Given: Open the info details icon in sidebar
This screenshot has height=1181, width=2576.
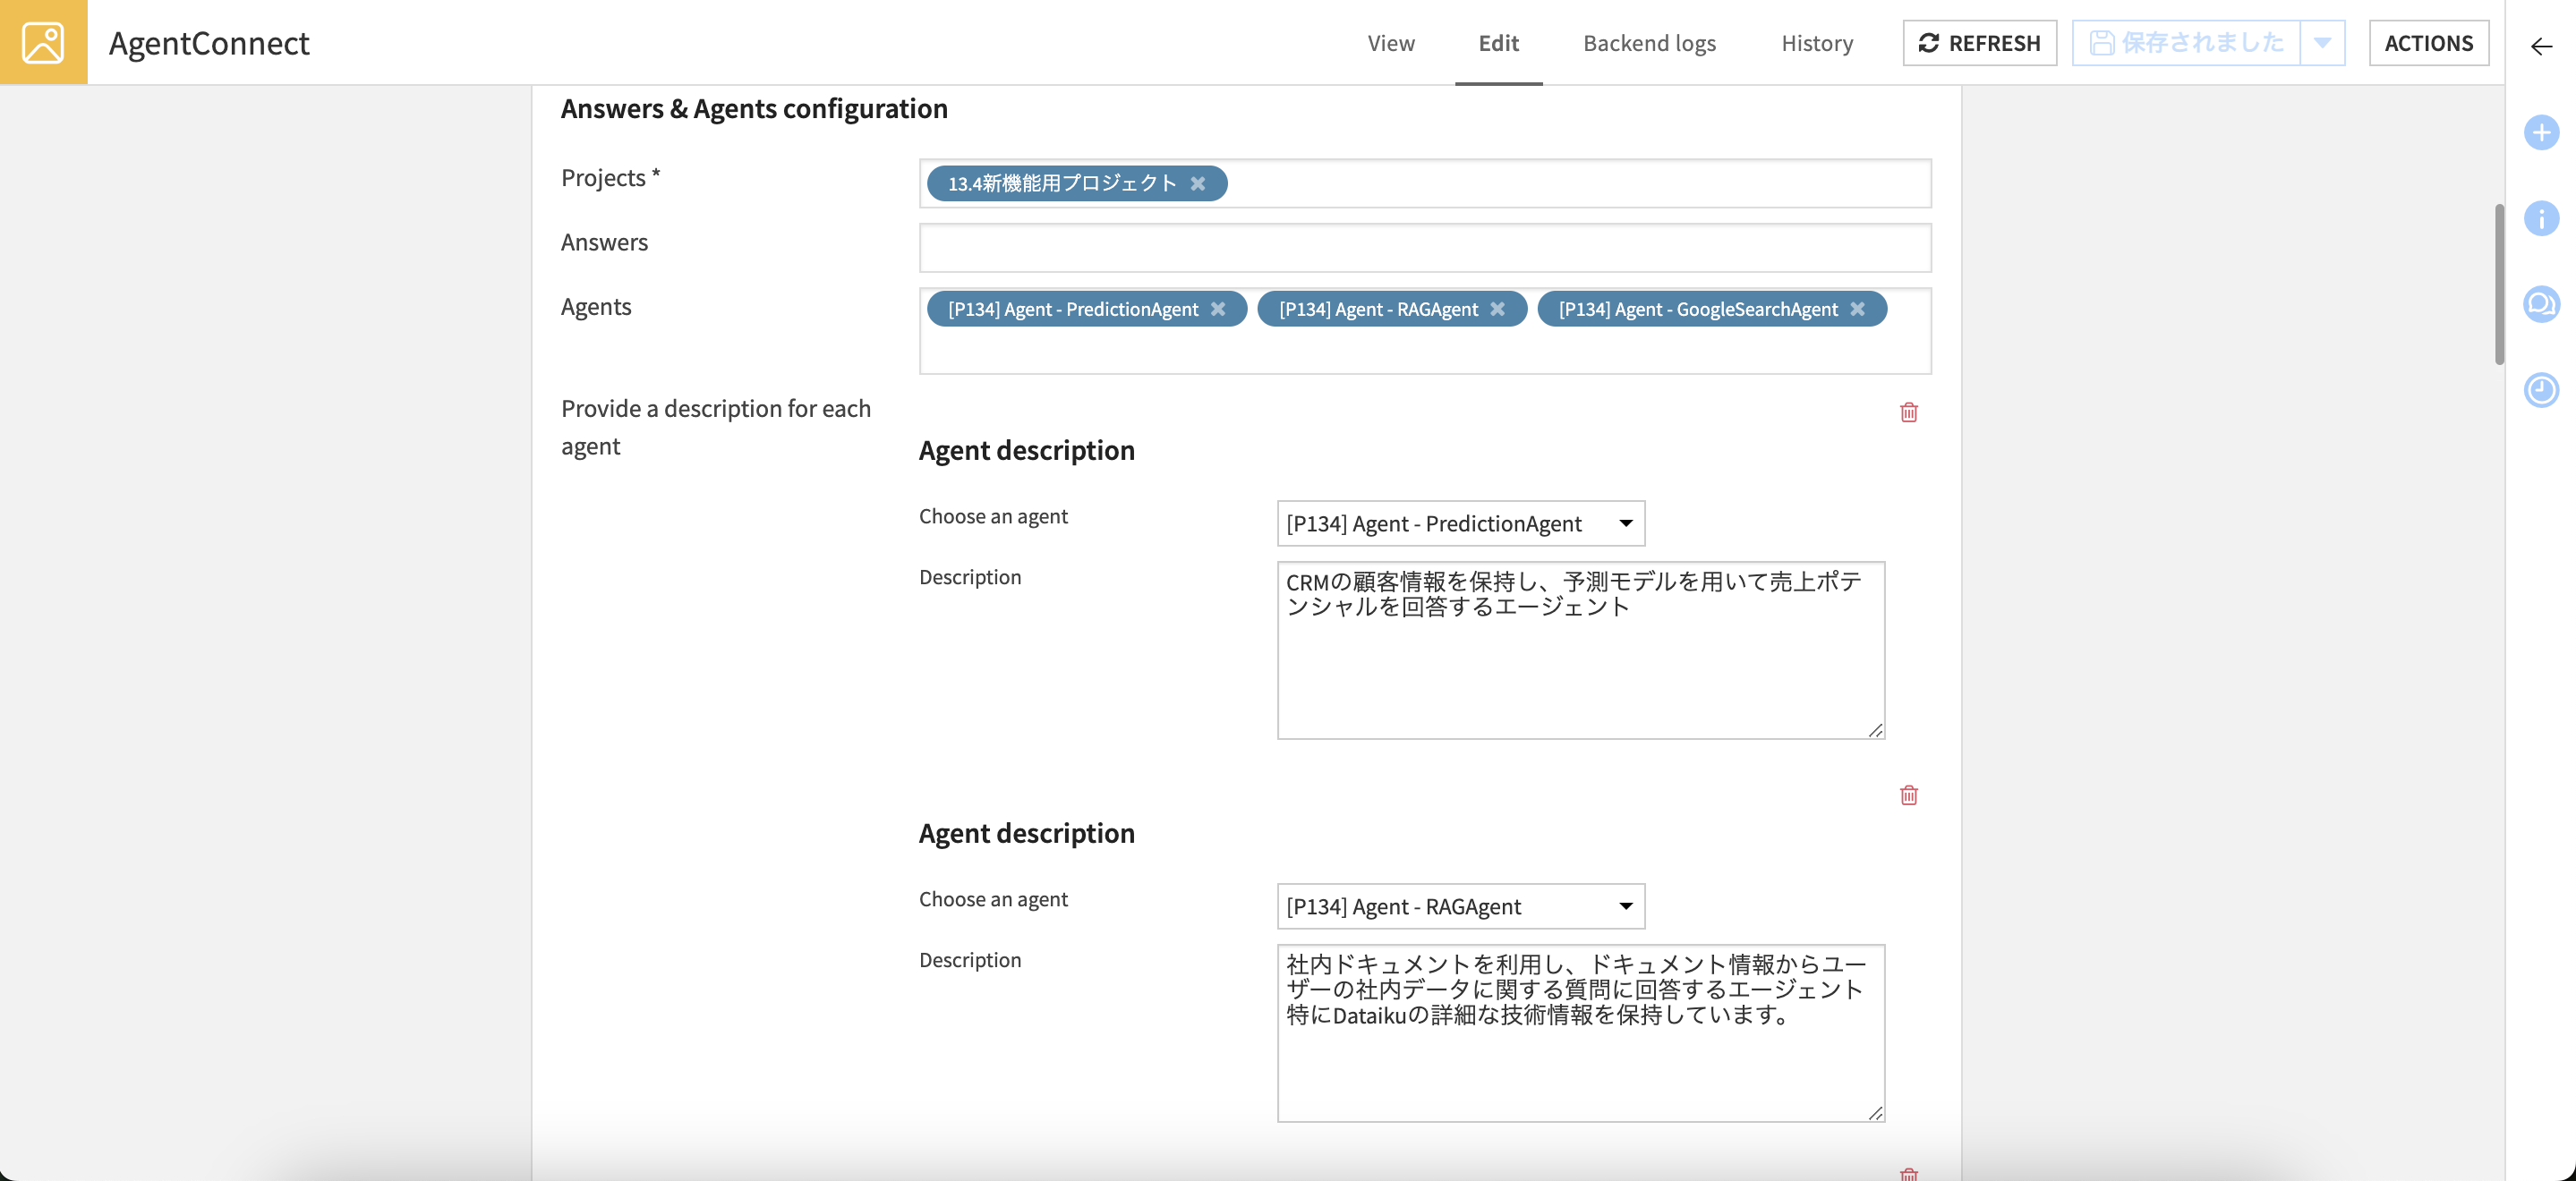Looking at the screenshot, I should [x=2540, y=218].
